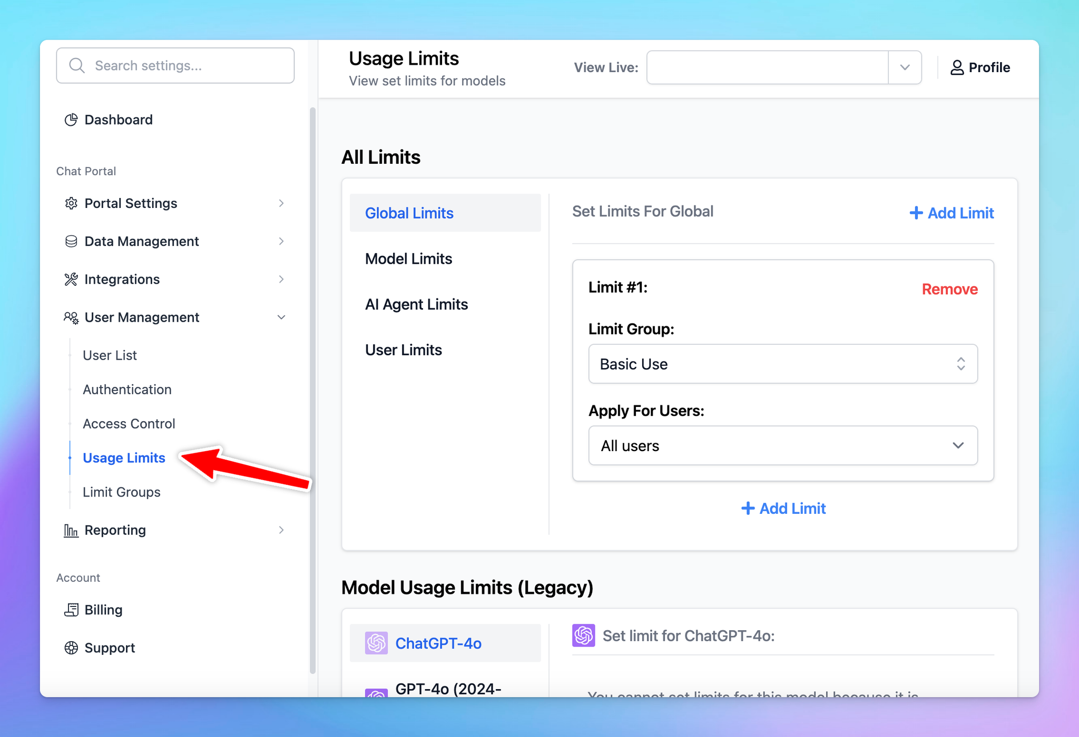Viewport: 1079px width, 737px height.
Task: Open Limit Groups in sidebar
Action: pyautogui.click(x=121, y=492)
